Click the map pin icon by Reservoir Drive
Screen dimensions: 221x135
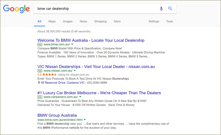pyautogui.click(x=39, y=83)
